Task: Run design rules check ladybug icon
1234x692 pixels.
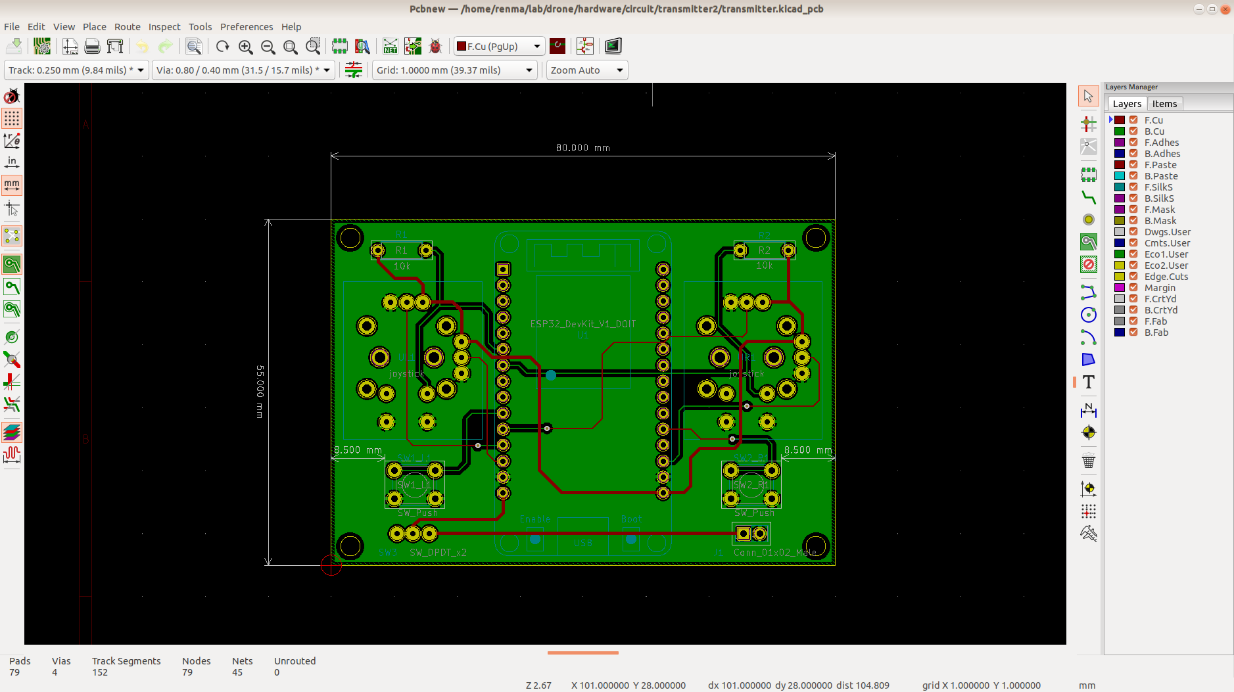Action: point(435,46)
